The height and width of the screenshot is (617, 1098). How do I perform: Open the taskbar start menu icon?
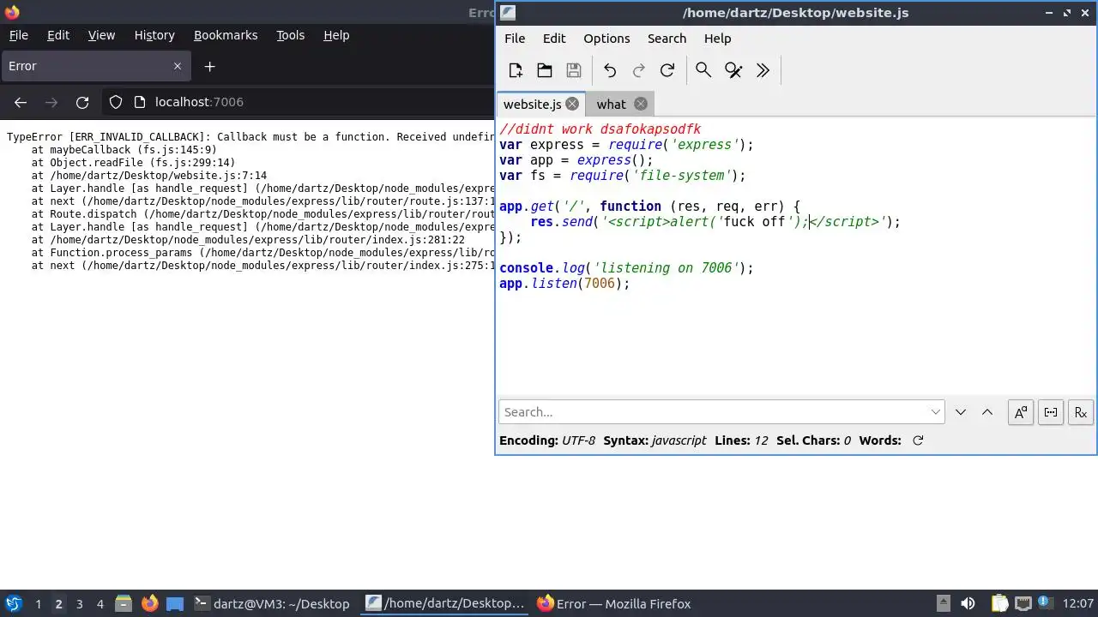coord(14,603)
